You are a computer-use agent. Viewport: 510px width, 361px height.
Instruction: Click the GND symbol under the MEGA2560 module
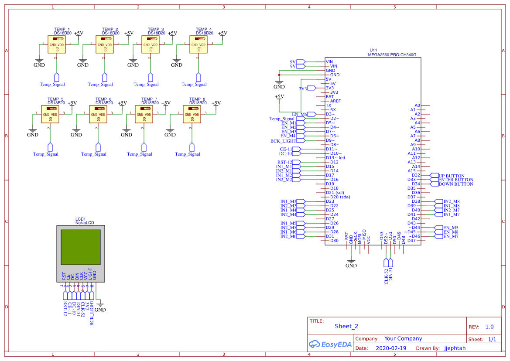tap(351, 262)
